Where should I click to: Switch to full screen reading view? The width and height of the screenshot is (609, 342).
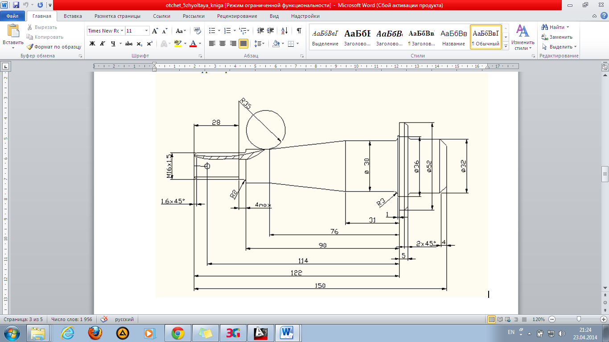coord(500,319)
